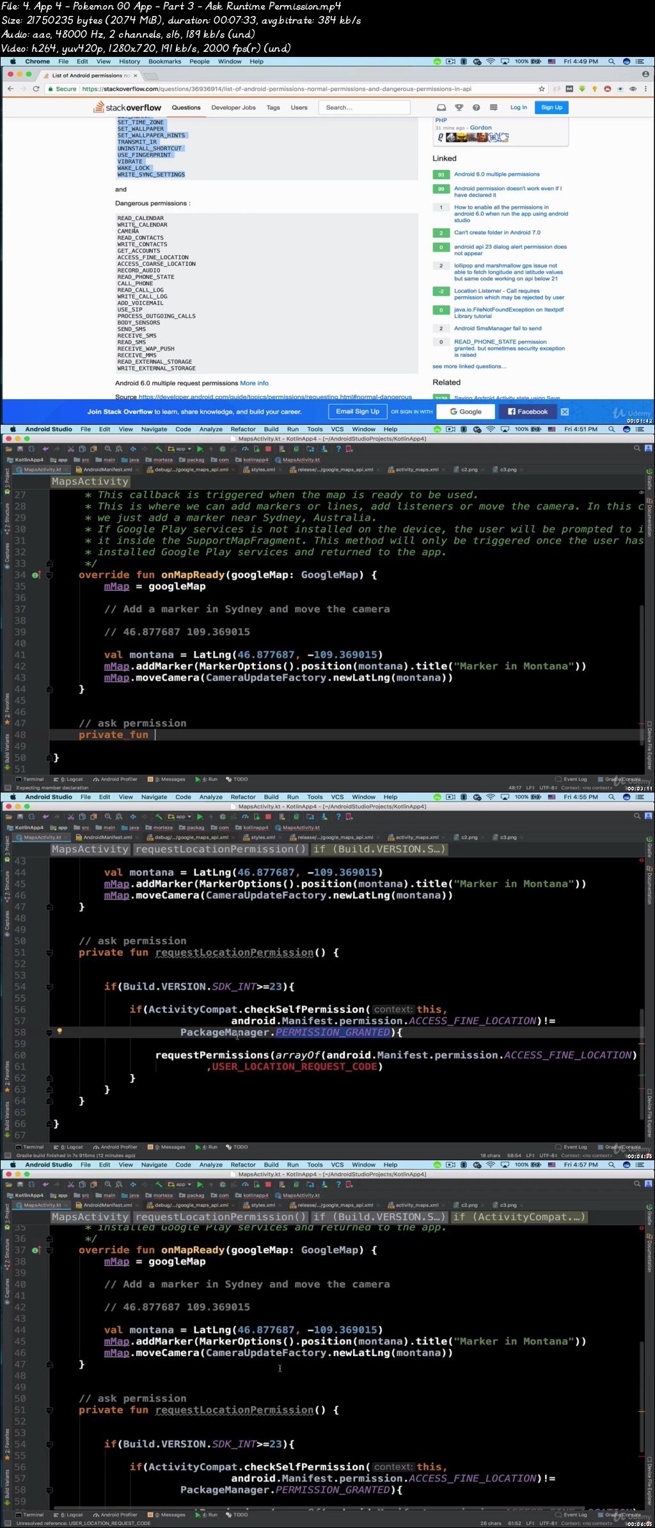Open linked question Android 6.0 multiple permissions

point(497,174)
